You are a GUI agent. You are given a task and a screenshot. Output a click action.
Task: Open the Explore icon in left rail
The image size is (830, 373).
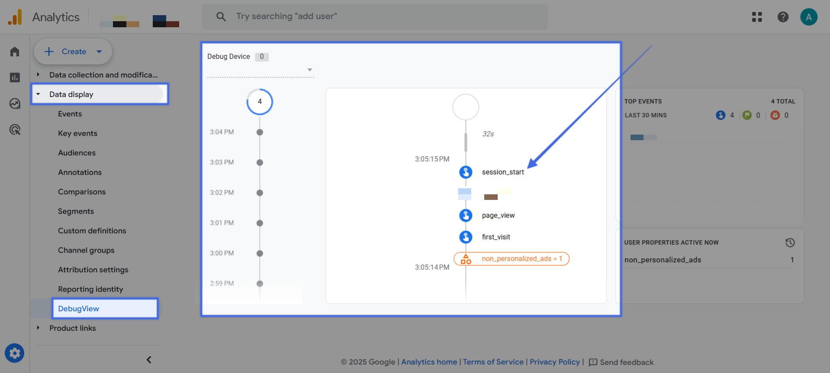click(15, 103)
